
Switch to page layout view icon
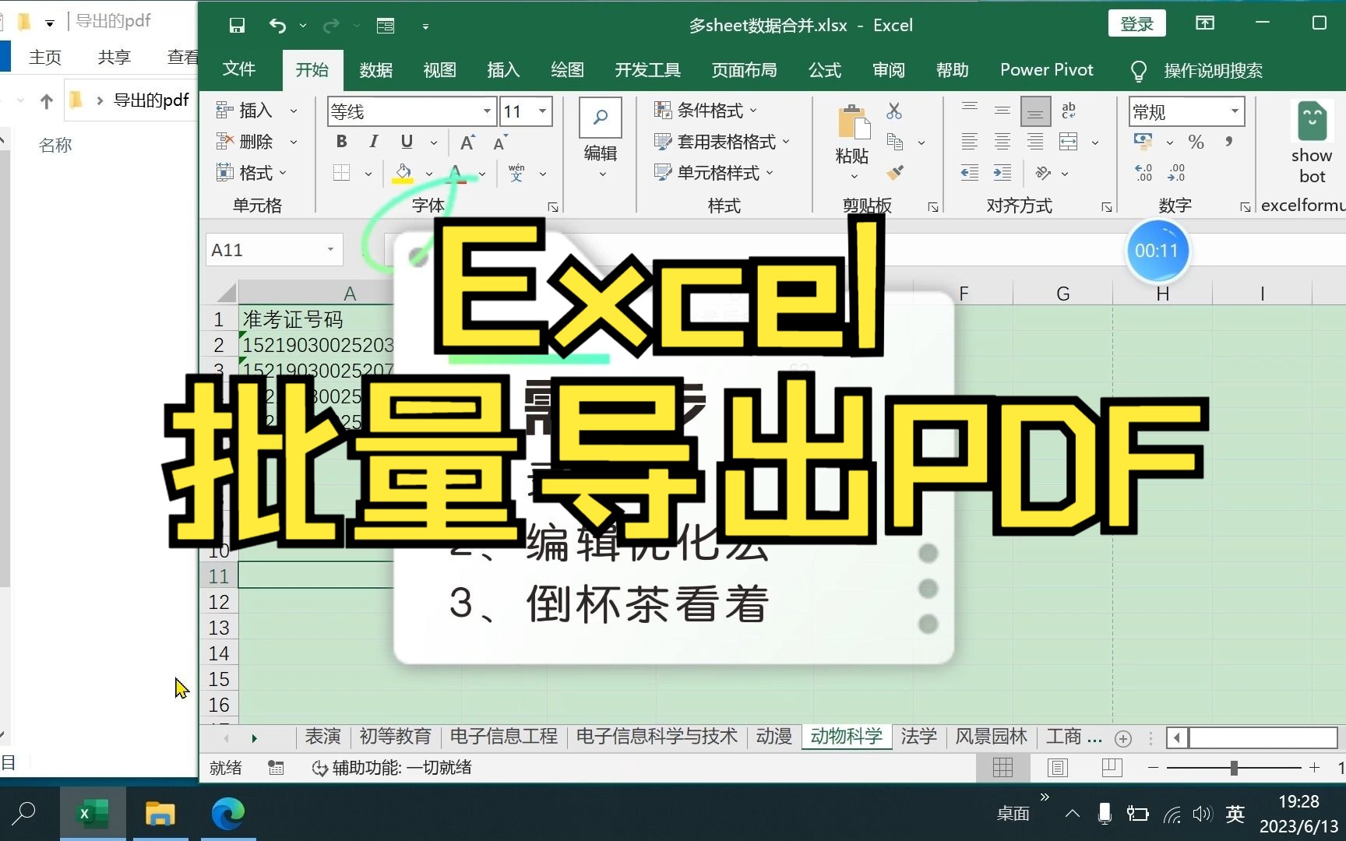click(1058, 768)
